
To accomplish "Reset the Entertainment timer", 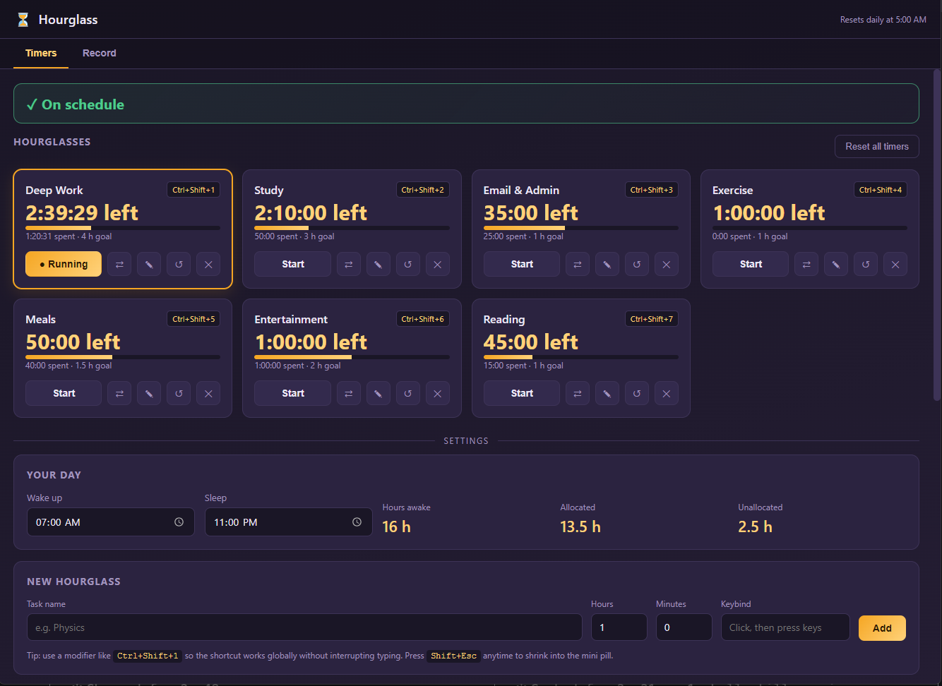I will coord(407,394).
